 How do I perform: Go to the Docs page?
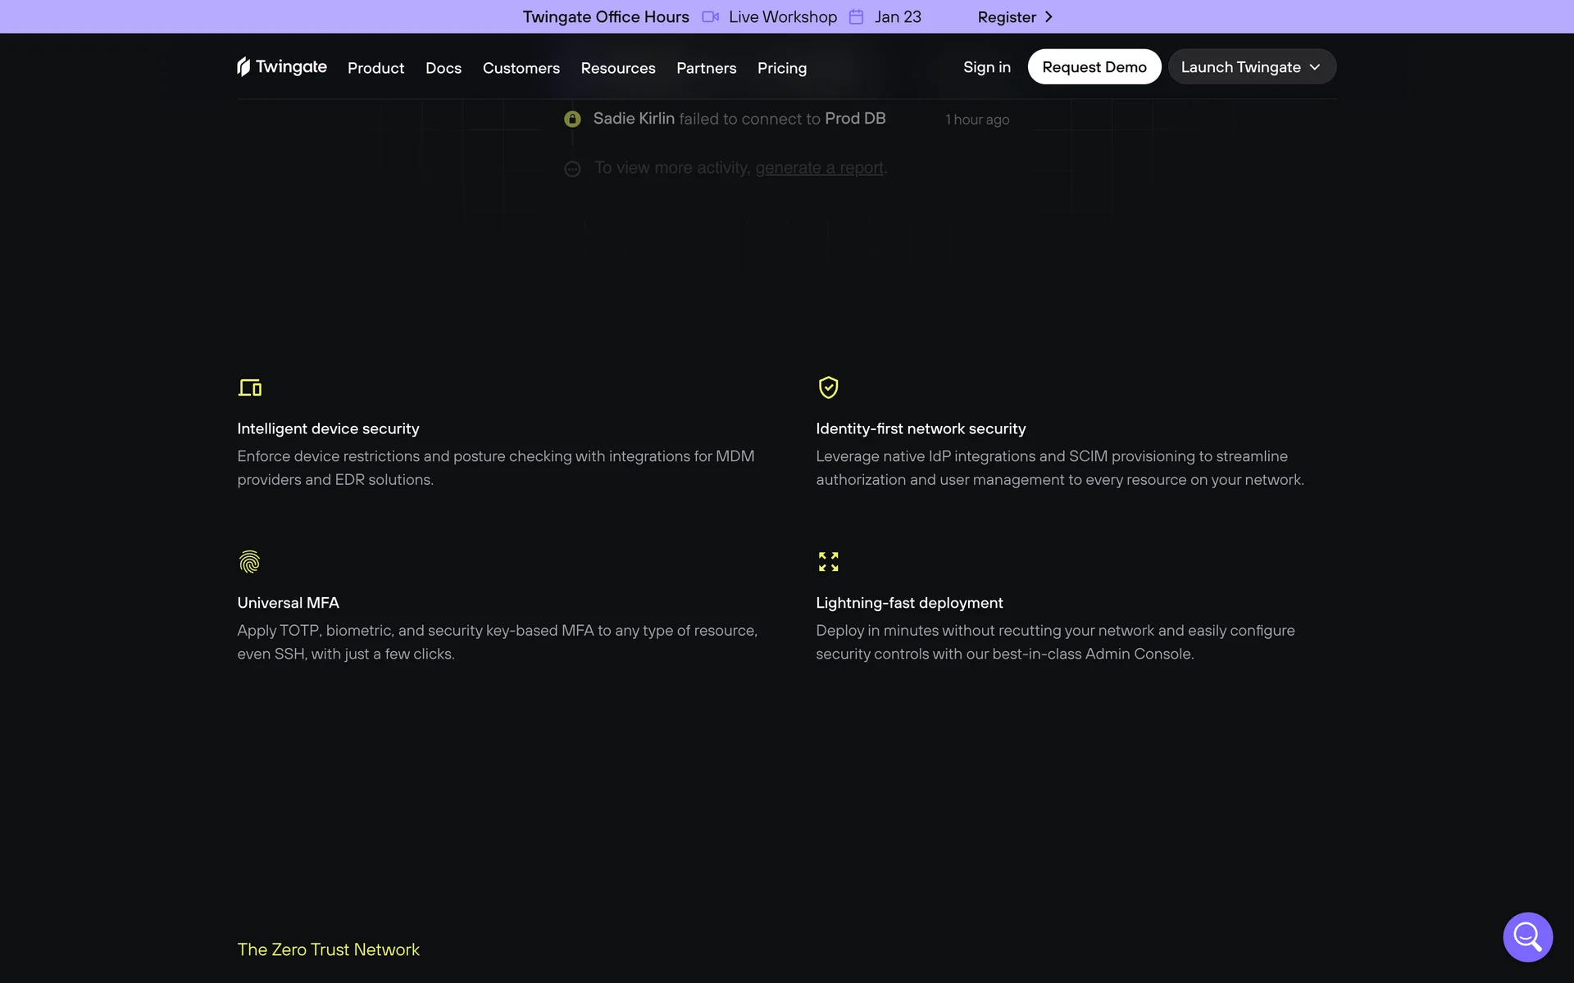pyautogui.click(x=443, y=68)
